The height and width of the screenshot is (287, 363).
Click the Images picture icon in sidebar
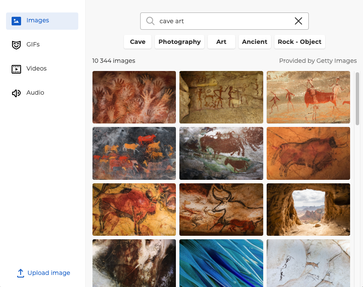[x=16, y=21]
